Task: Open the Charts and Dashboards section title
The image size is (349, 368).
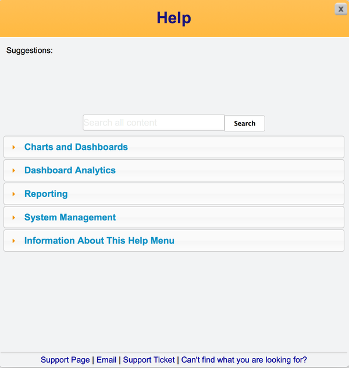Action: coord(76,147)
